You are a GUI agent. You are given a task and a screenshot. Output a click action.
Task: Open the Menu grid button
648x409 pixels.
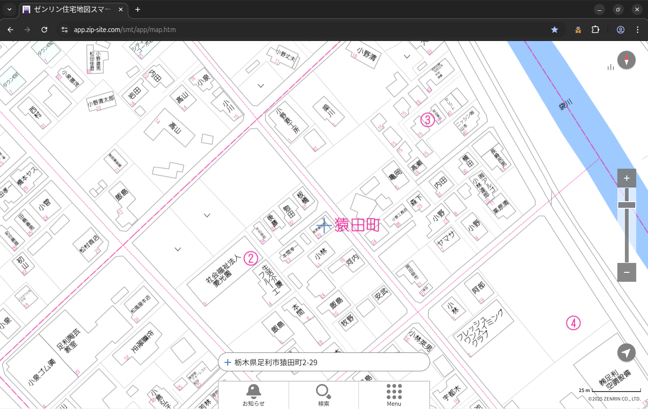pyautogui.click(x=394, y=395)
